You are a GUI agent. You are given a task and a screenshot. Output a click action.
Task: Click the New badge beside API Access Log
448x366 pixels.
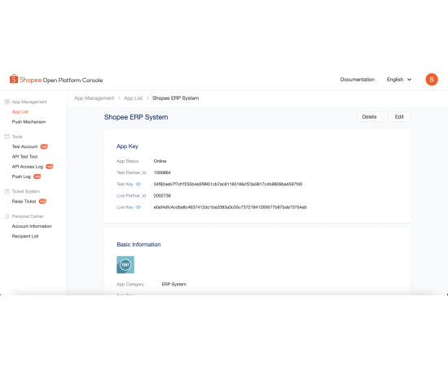coord(50,167)
